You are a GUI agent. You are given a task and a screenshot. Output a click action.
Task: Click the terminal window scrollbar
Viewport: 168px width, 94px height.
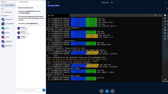[162, 78]
